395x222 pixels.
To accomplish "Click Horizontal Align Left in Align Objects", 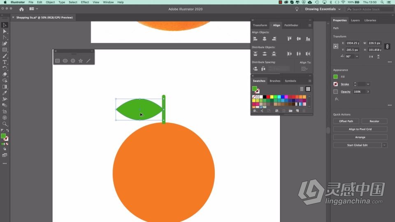I will pyautogui.click(x=255, y=39).
